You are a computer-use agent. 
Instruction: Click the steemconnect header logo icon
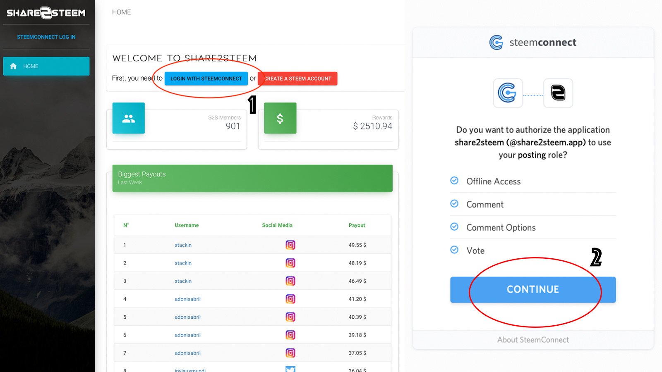[x=496, y=42]
